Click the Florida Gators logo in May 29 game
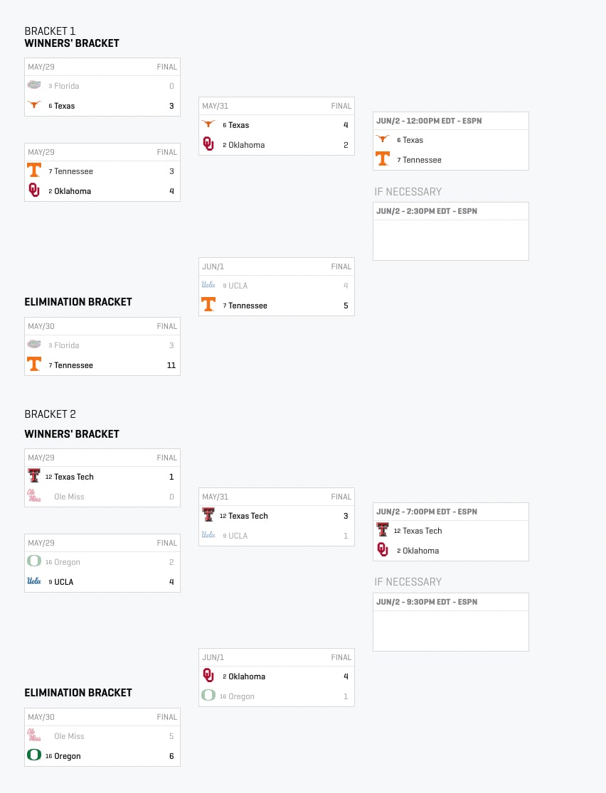Screen dimensions: 606x793 34,85
